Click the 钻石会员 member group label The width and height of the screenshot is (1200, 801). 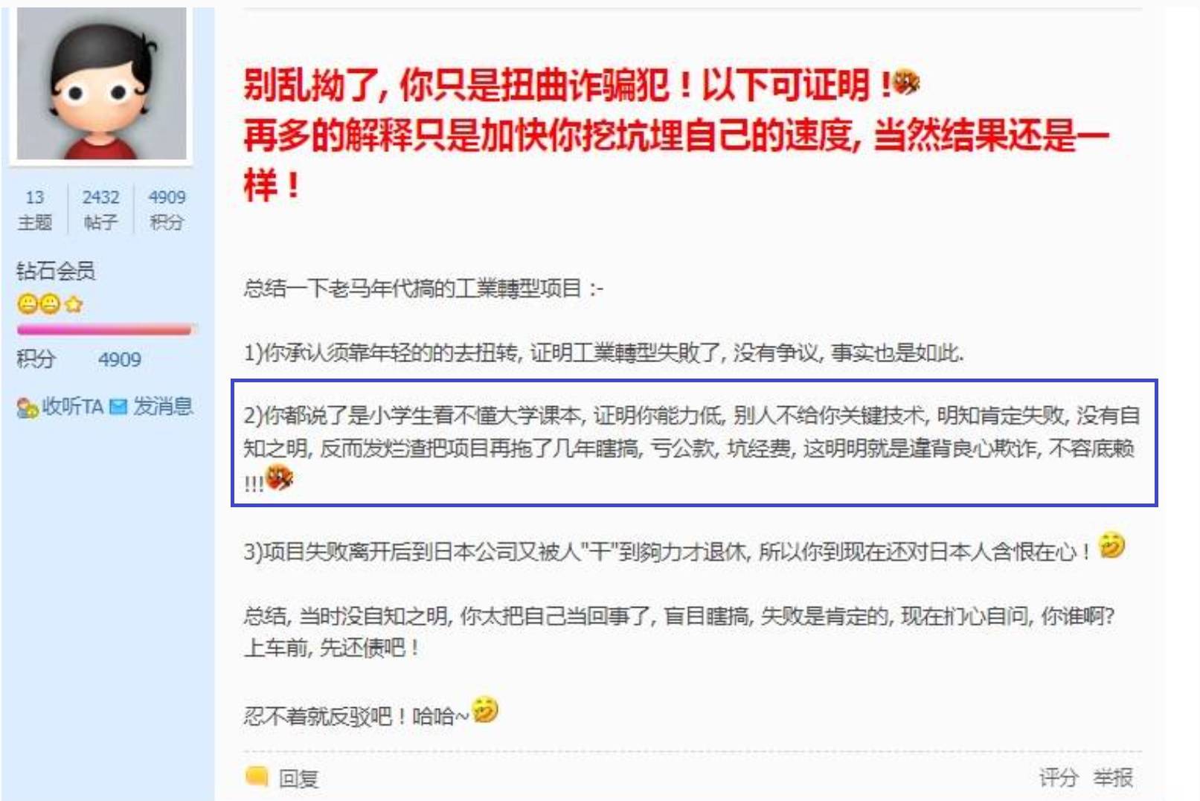coord(56,271)
